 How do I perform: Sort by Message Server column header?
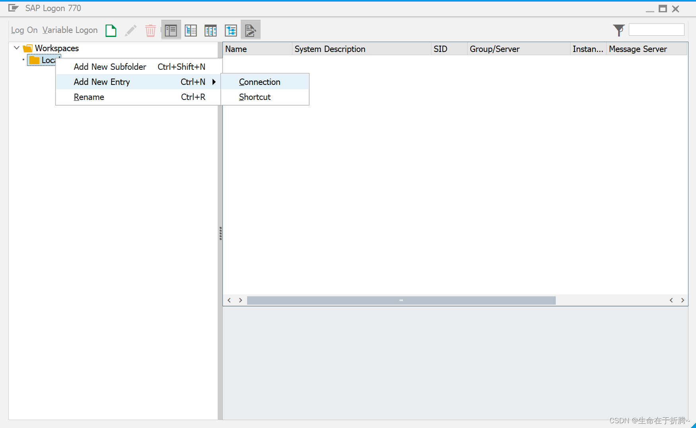pyautogui.click(x=647, y=49)
